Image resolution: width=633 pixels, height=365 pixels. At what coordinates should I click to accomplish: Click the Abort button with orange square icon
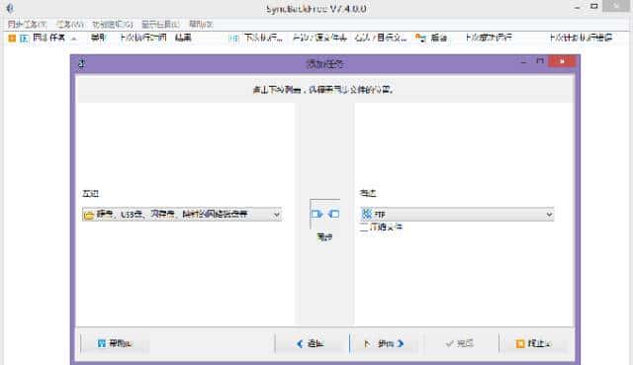533,343
